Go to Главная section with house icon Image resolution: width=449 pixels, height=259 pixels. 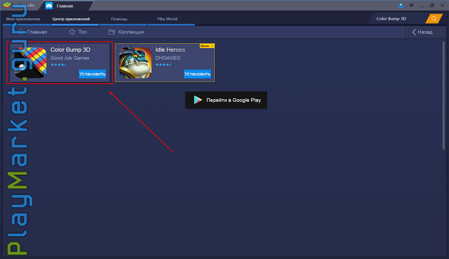point(32,32)
